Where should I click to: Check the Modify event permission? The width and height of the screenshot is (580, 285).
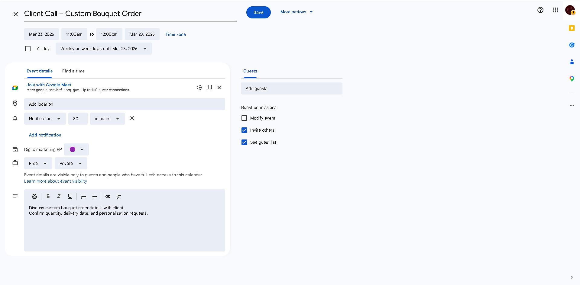(244, 118)
